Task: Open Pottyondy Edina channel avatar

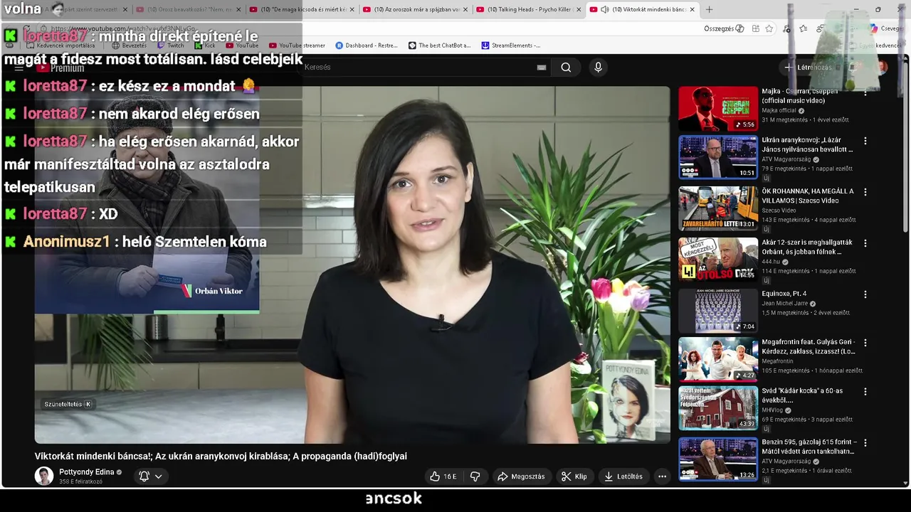Action: 44,476
